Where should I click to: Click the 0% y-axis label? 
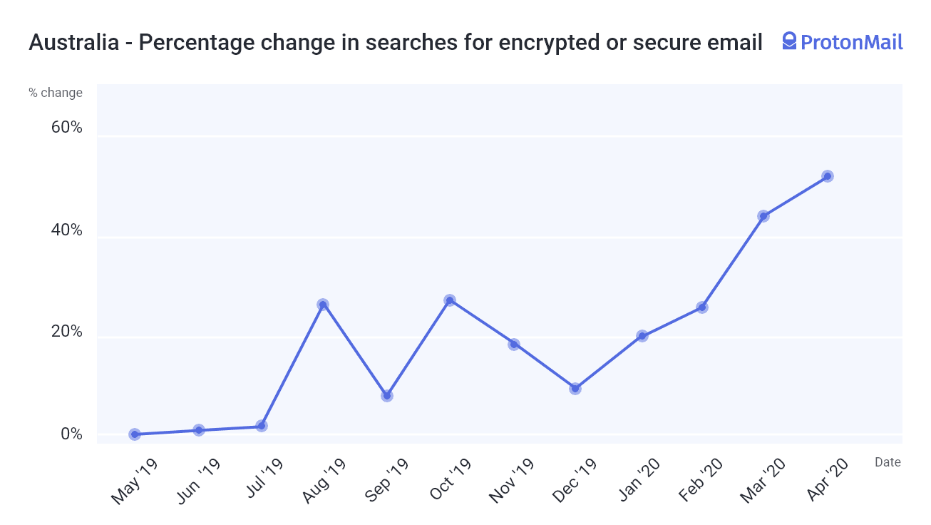click(x=71, y=434)
